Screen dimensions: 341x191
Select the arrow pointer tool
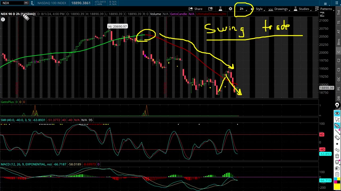point(337,119)
